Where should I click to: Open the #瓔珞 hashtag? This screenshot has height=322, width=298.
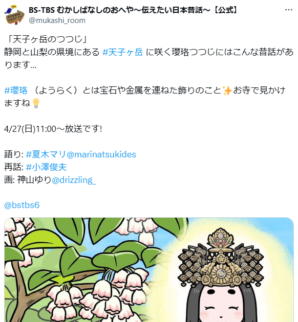[16, 90]
